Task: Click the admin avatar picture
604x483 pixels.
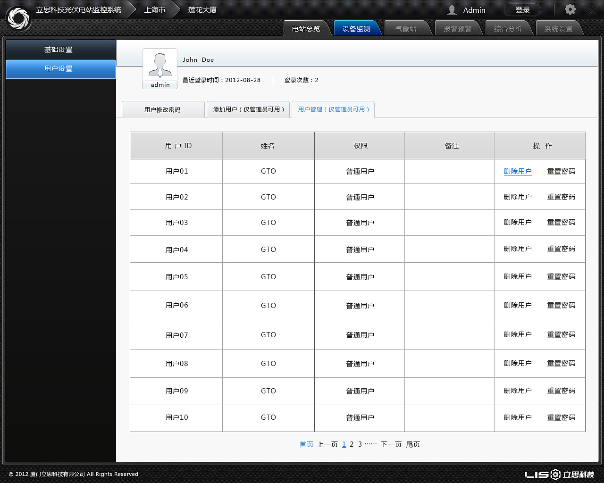Action: click(159, 65)
